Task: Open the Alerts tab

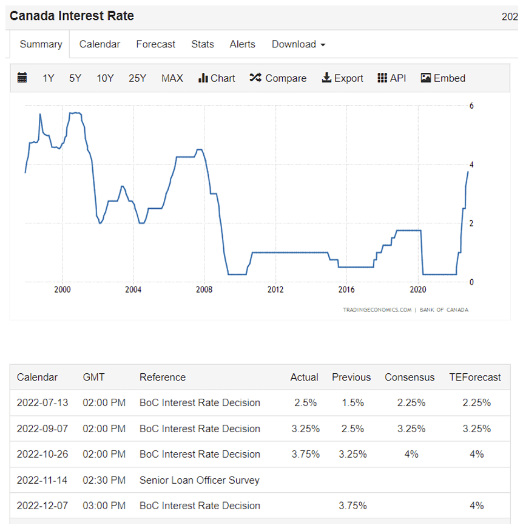Action: 242,44
